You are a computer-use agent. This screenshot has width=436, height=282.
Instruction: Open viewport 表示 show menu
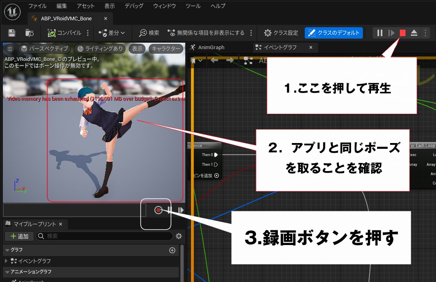(137, 49)
